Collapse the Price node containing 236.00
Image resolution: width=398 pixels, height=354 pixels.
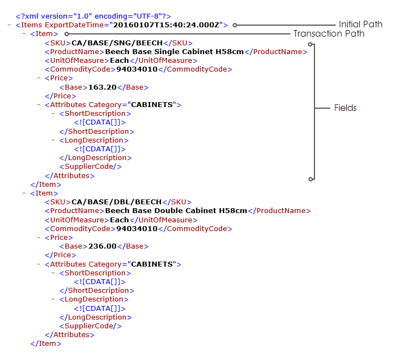coord(39,238)
